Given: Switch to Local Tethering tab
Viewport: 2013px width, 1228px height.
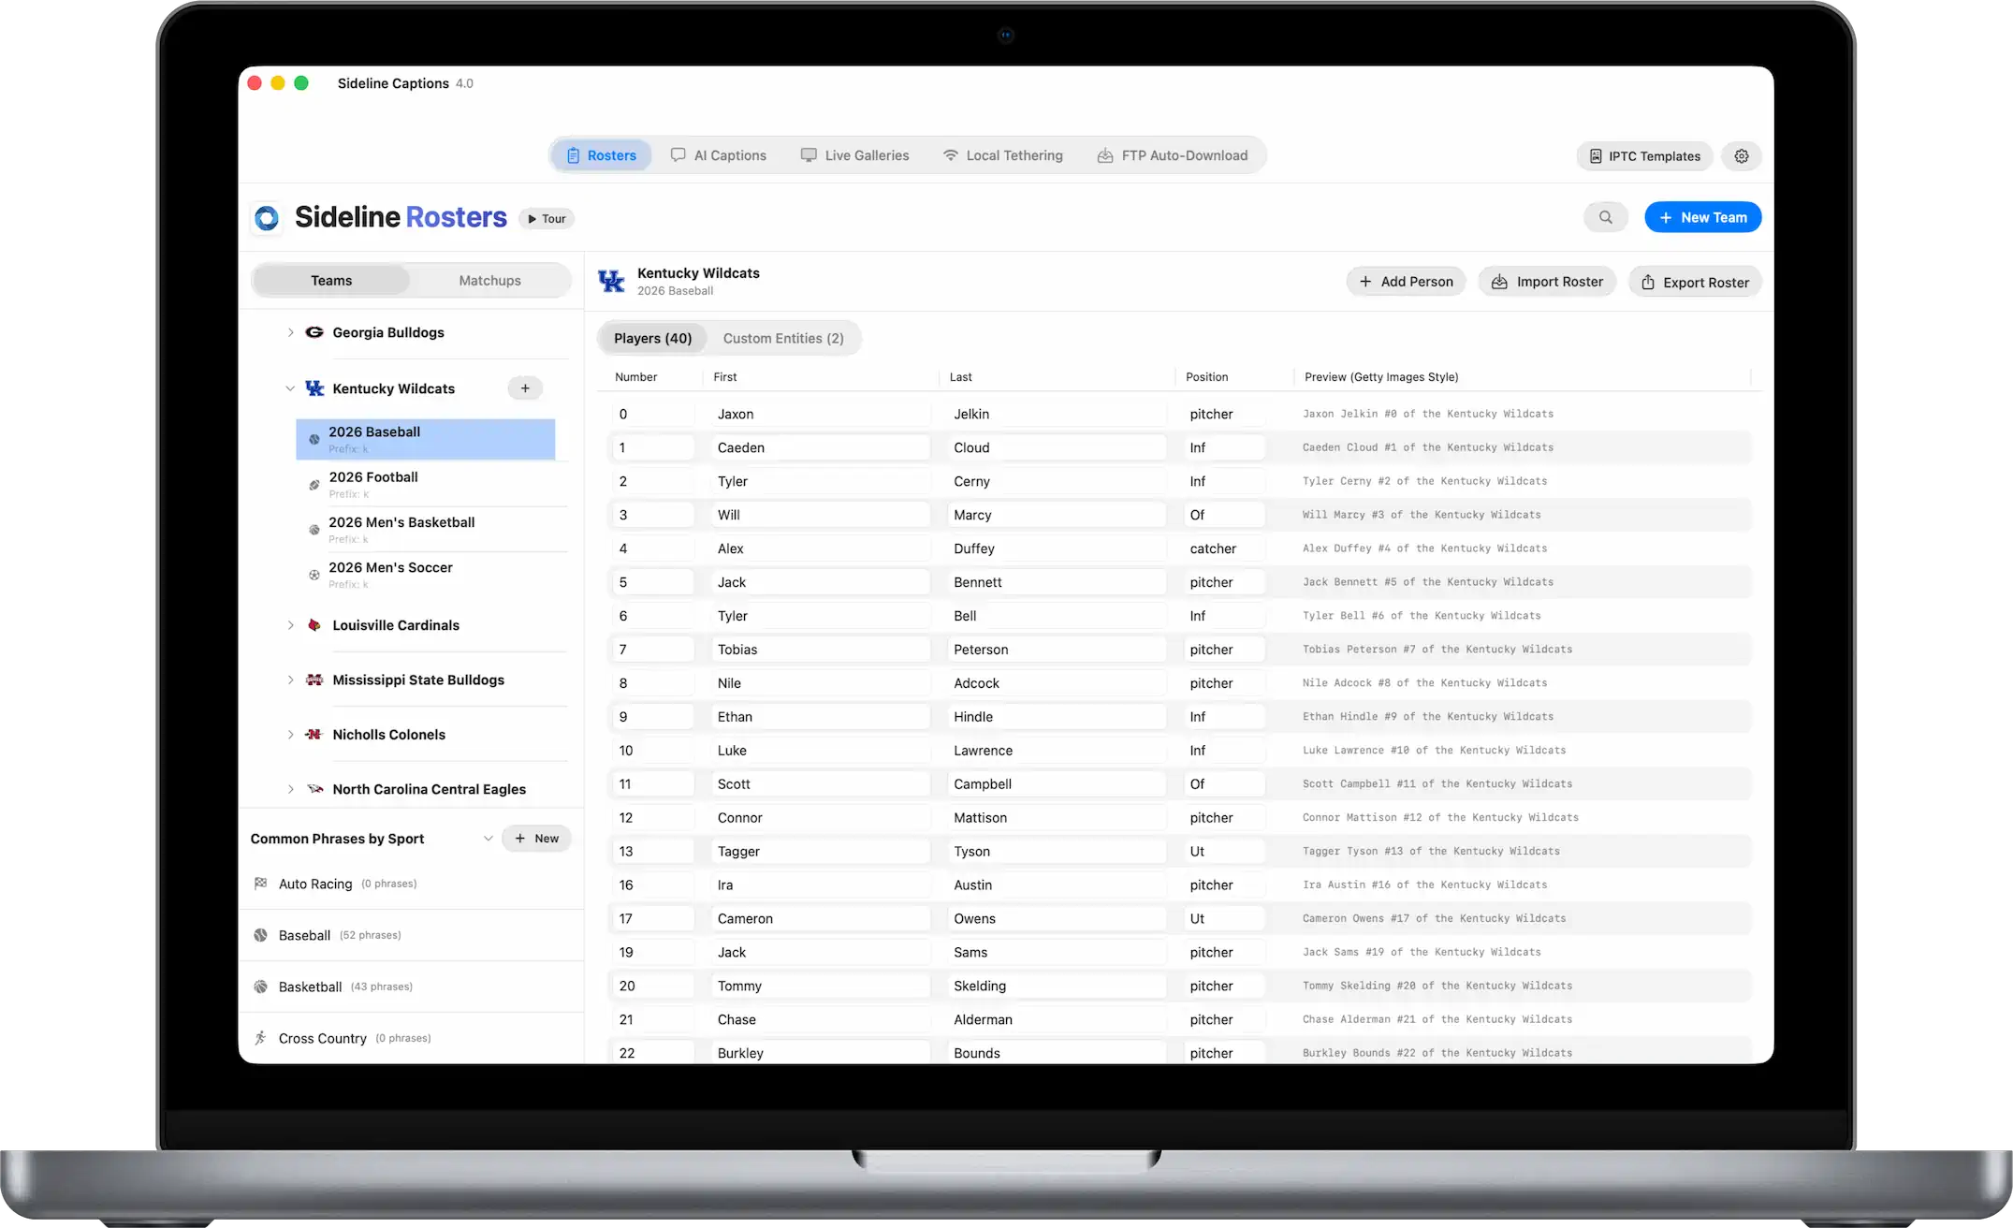Looking at the screenshot, I should (1002, 155).
